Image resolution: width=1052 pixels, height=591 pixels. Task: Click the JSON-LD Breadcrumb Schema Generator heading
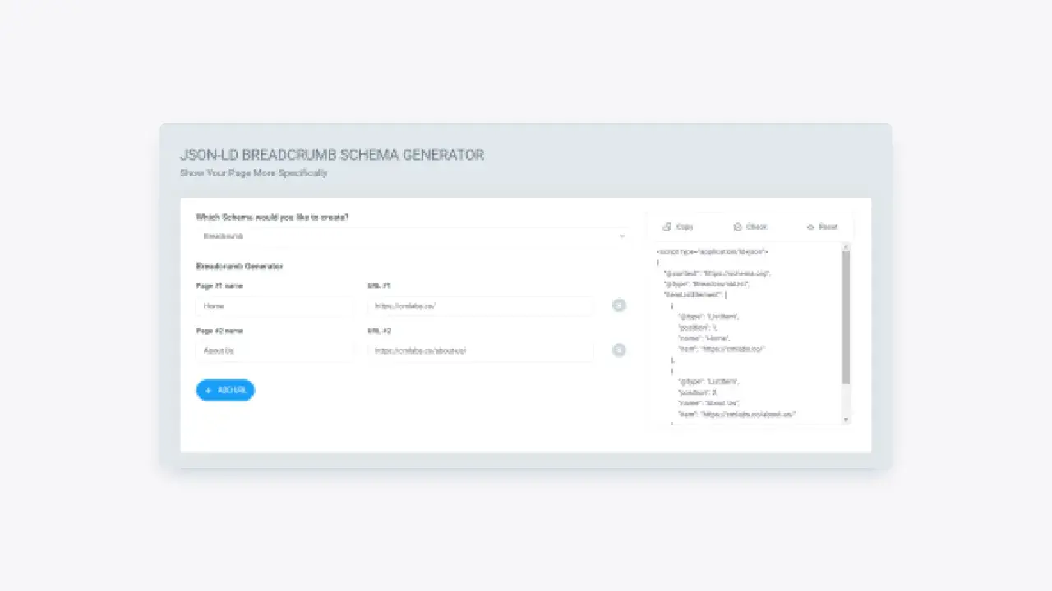click(332, 154)
